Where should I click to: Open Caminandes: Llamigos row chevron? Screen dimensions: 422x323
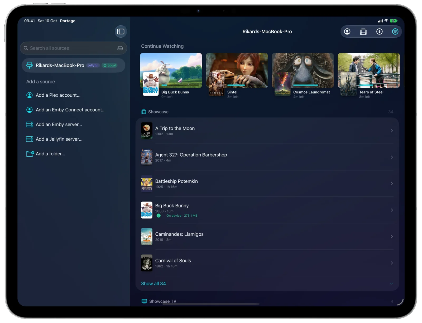392,237
